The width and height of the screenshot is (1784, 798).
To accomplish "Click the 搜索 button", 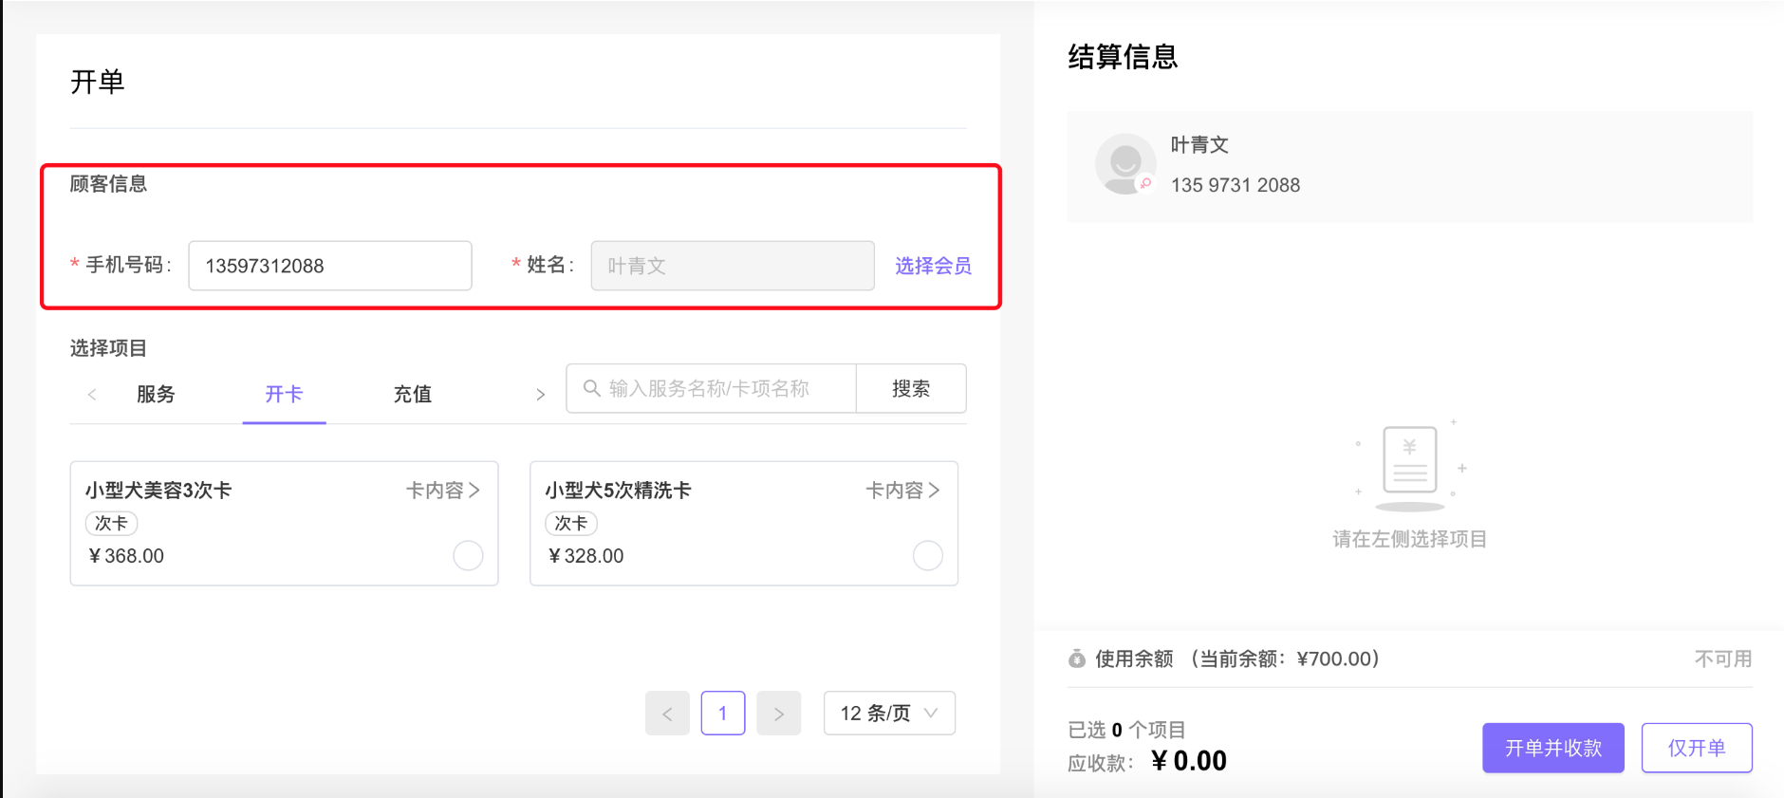I will coord(911,388).
